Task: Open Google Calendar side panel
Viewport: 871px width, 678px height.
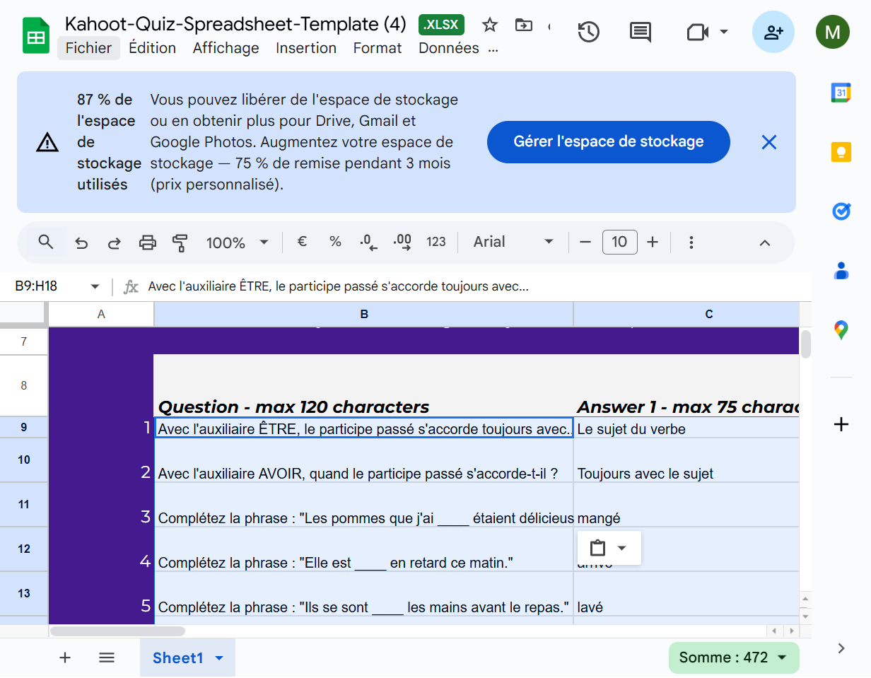Action: [x=841, y=93]
